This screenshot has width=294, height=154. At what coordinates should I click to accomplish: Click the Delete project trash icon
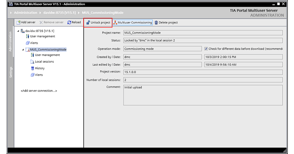[156, 23]
